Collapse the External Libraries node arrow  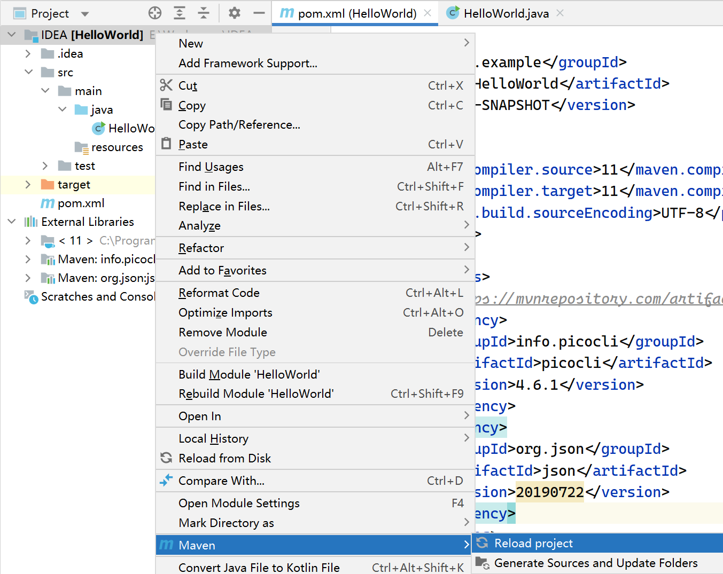[x=12, y=222]
